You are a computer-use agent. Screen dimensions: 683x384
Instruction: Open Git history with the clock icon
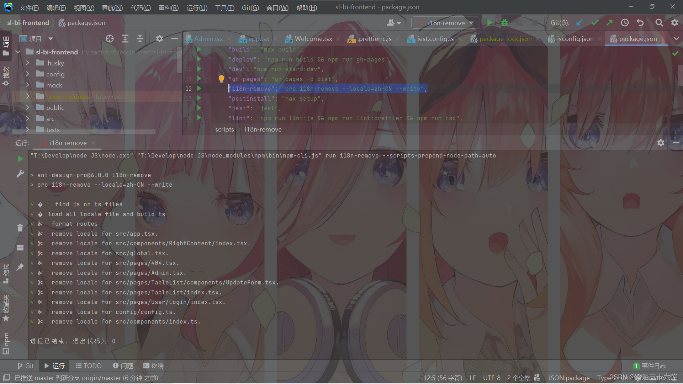pyautogui.click(x=625, y=23)
